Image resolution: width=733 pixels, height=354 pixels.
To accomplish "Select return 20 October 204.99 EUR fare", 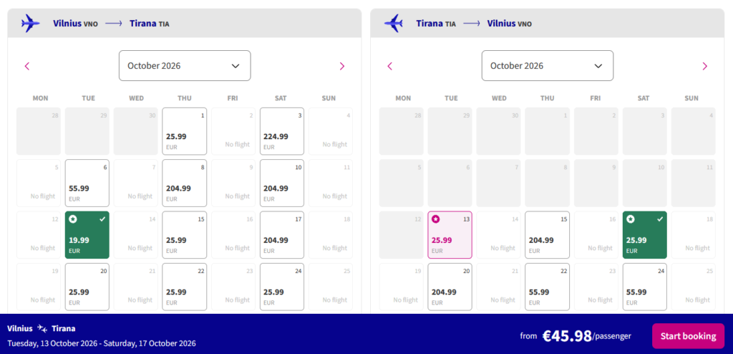I will 450,287.
